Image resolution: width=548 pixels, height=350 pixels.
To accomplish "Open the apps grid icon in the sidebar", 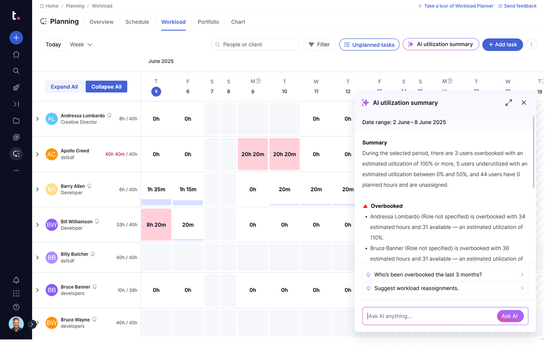I will (16, 294).
